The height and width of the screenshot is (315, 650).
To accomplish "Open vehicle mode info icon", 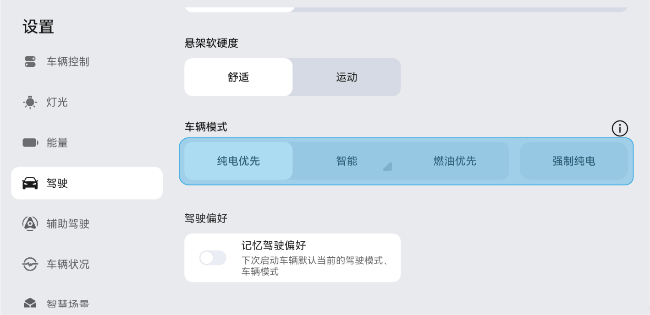I will click(620, 129).
